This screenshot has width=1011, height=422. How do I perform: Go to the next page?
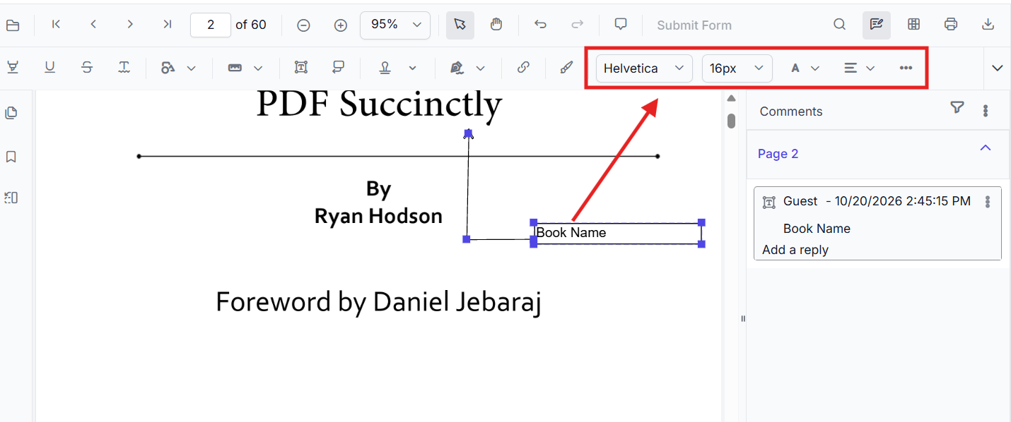click(130, 25)
